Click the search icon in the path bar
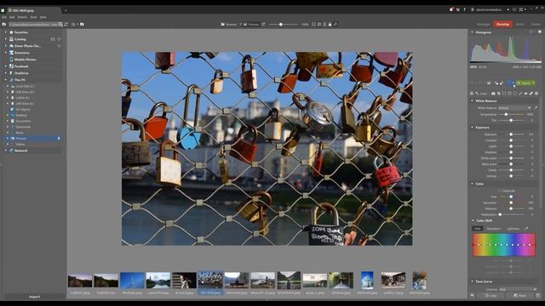The height and width of the screenshot is (306, 545). click(x=60, y=25)
